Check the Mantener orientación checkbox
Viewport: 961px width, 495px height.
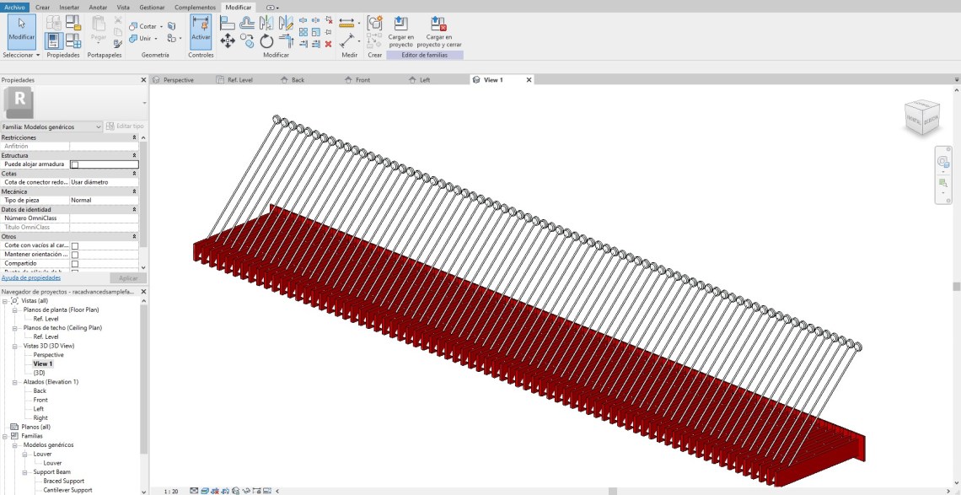[x=74, y=255]
